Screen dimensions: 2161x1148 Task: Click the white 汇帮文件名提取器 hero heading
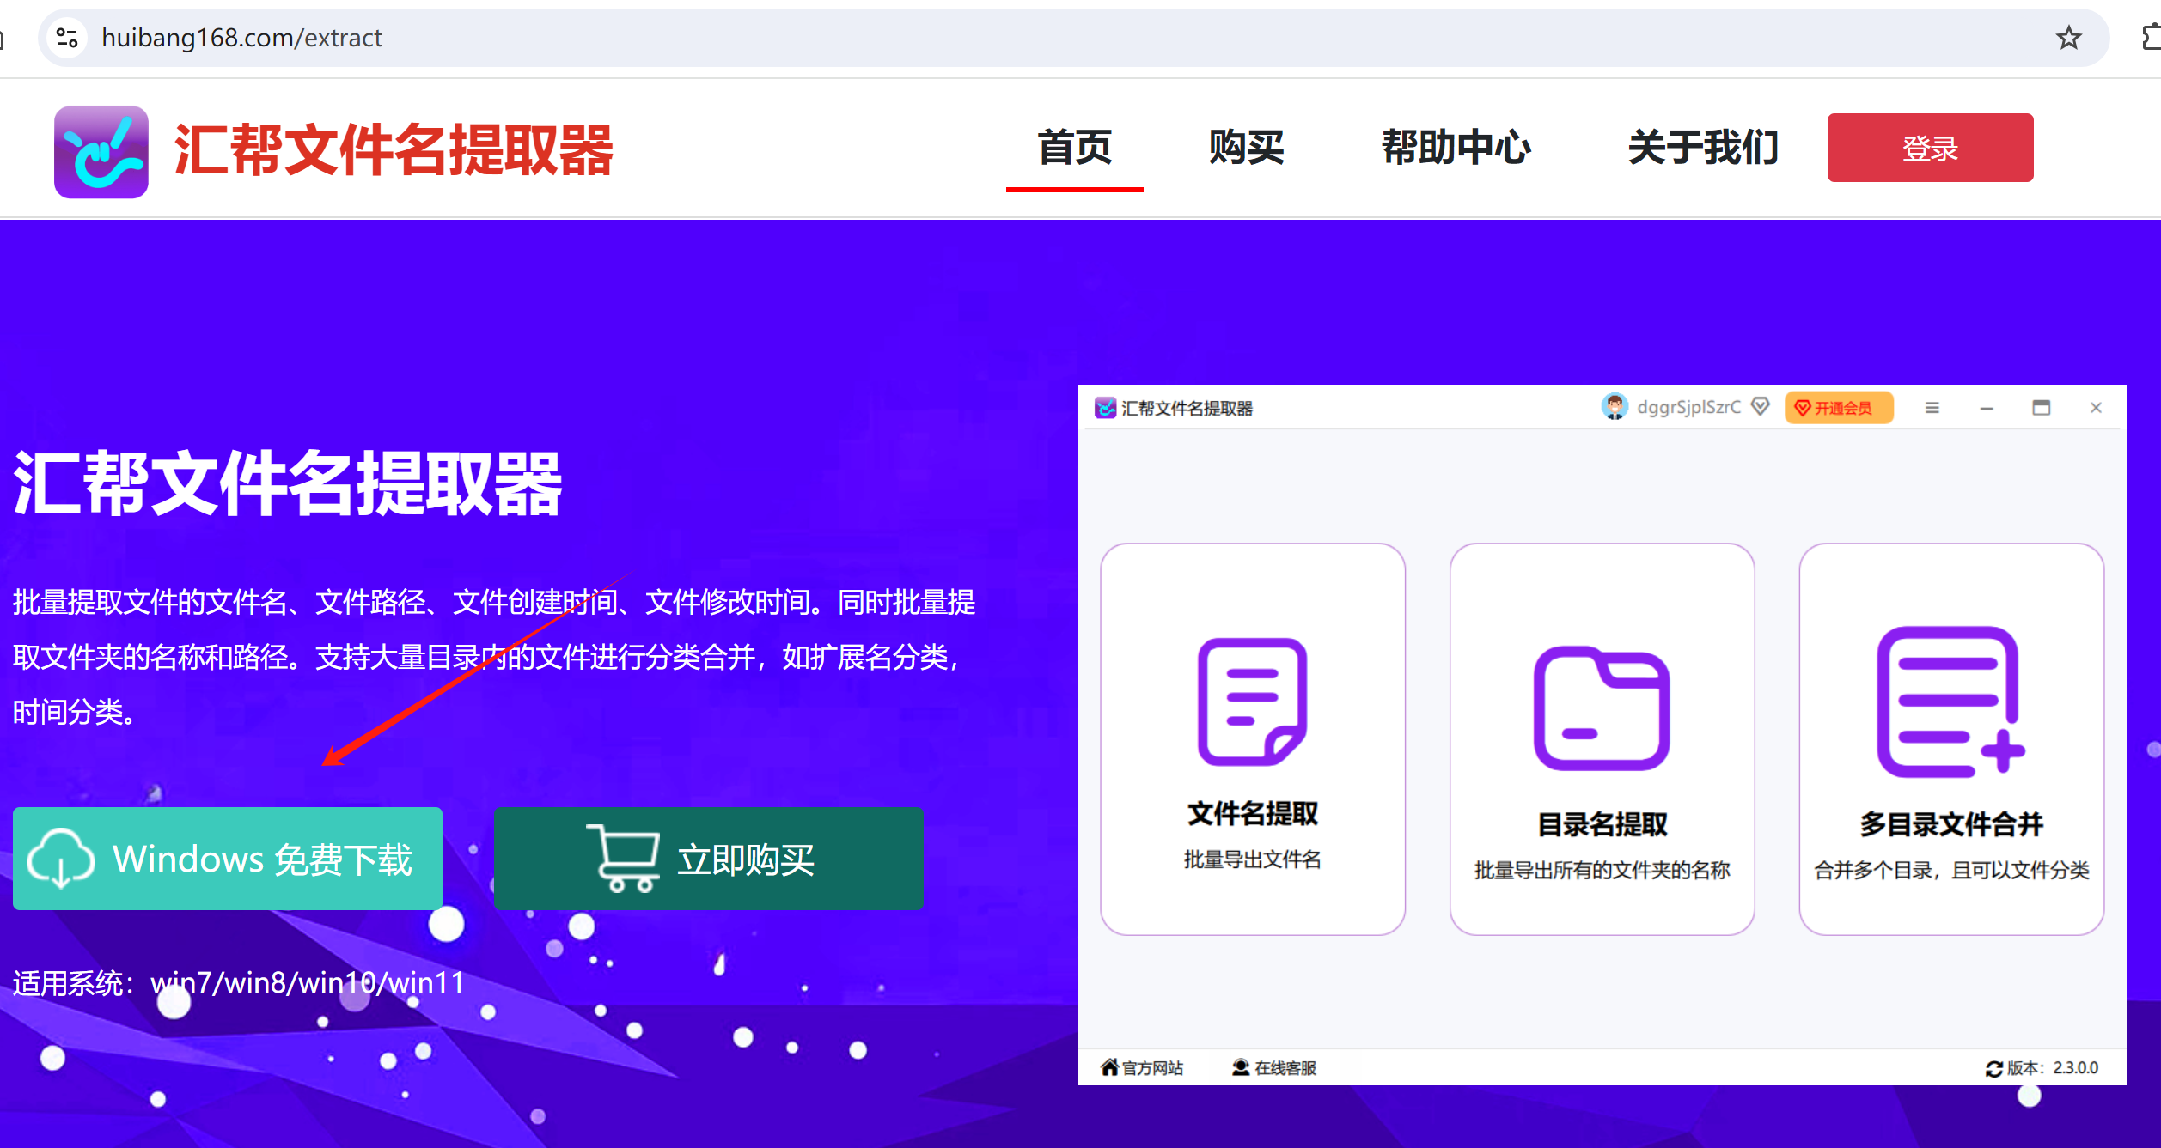[x=288, y=483]
